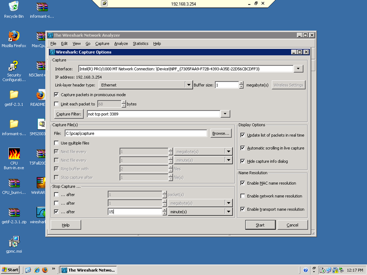Click the remote desktop pin icon
Screen dimensions: 367x275
[105, 4]
